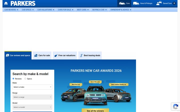Open the Car Valuations menu
Image resolution: width=180 pixels, height=112 pixels.
(46, 10)
